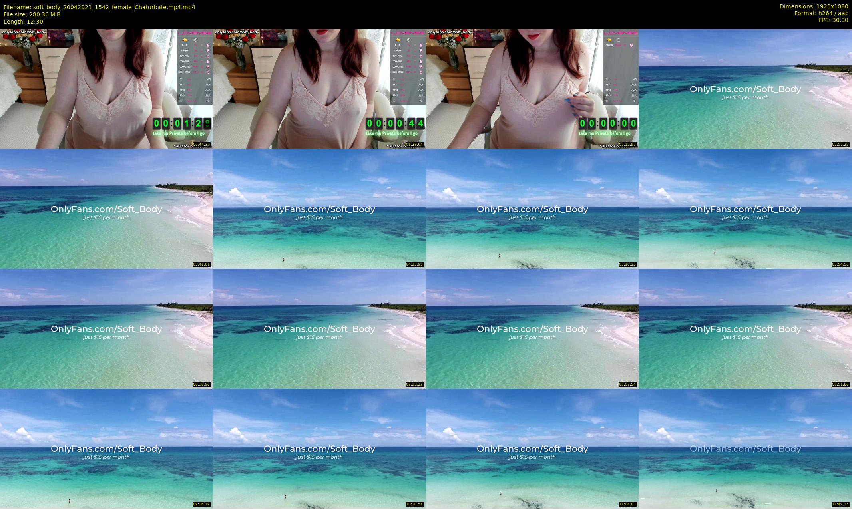852x509 pixels.
Task: Click the thumbnail frame marked 02:12.97
Action: pyautogui.click(x=532, y=89)
